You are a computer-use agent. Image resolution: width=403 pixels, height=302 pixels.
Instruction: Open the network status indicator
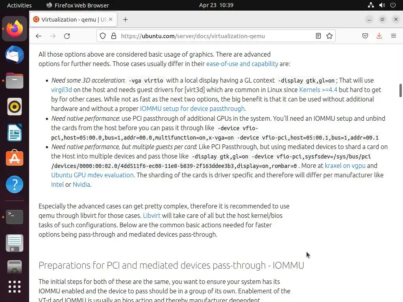coord(371,5)
